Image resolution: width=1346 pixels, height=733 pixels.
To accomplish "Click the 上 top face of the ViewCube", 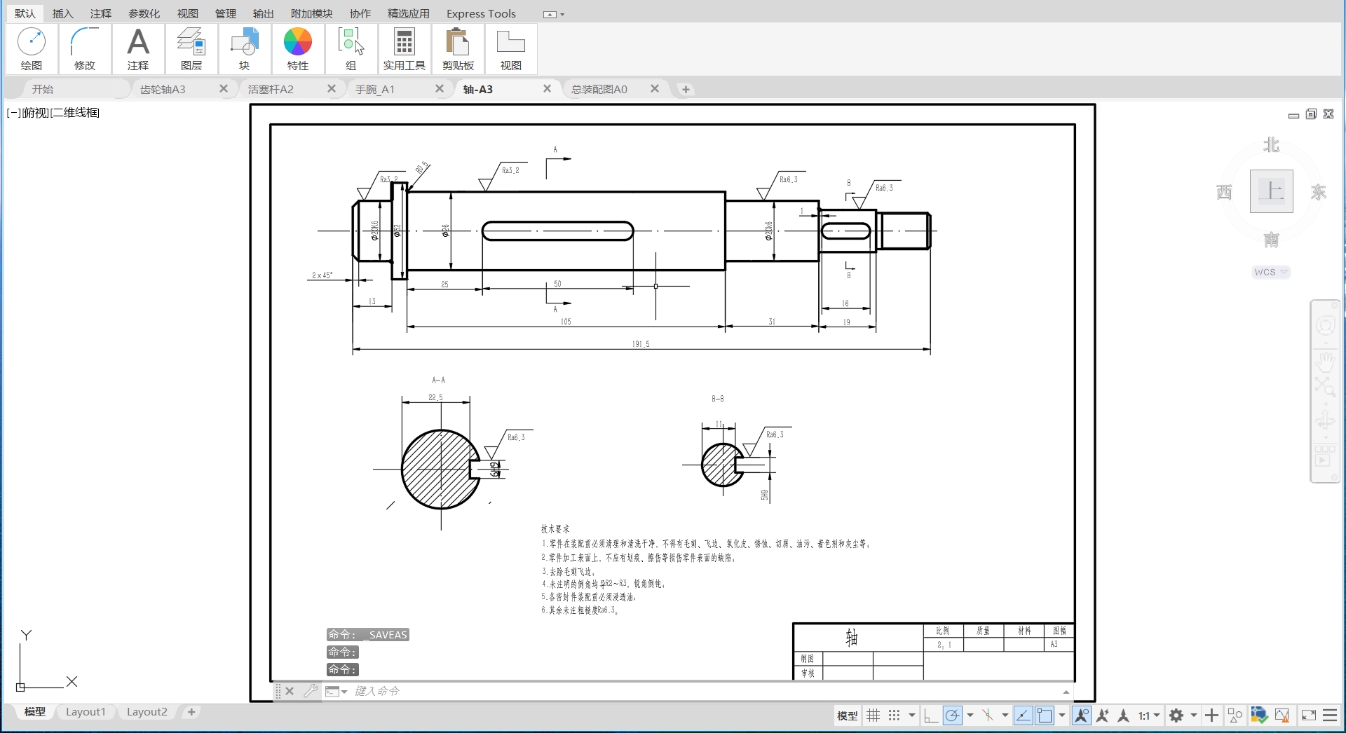I will pos(1271,191).
